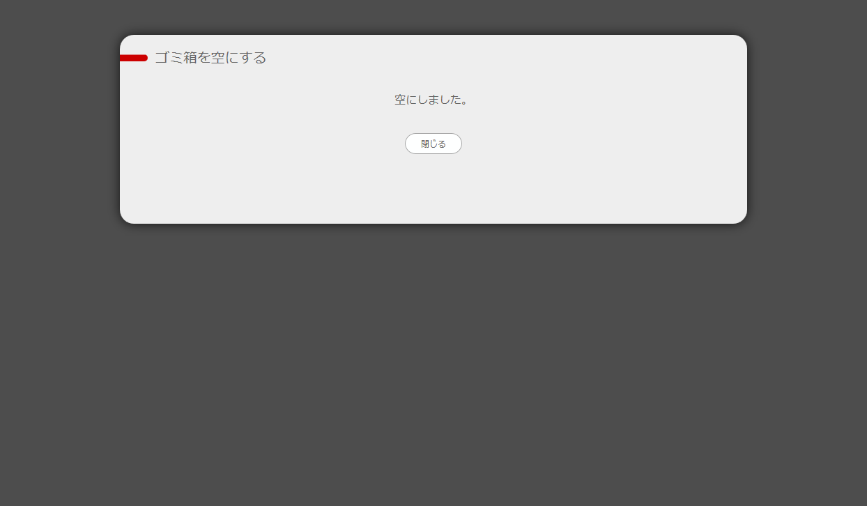
Task: Click the rounded bottom-left corner of the dialog
Action: click(x=127, y=217)
